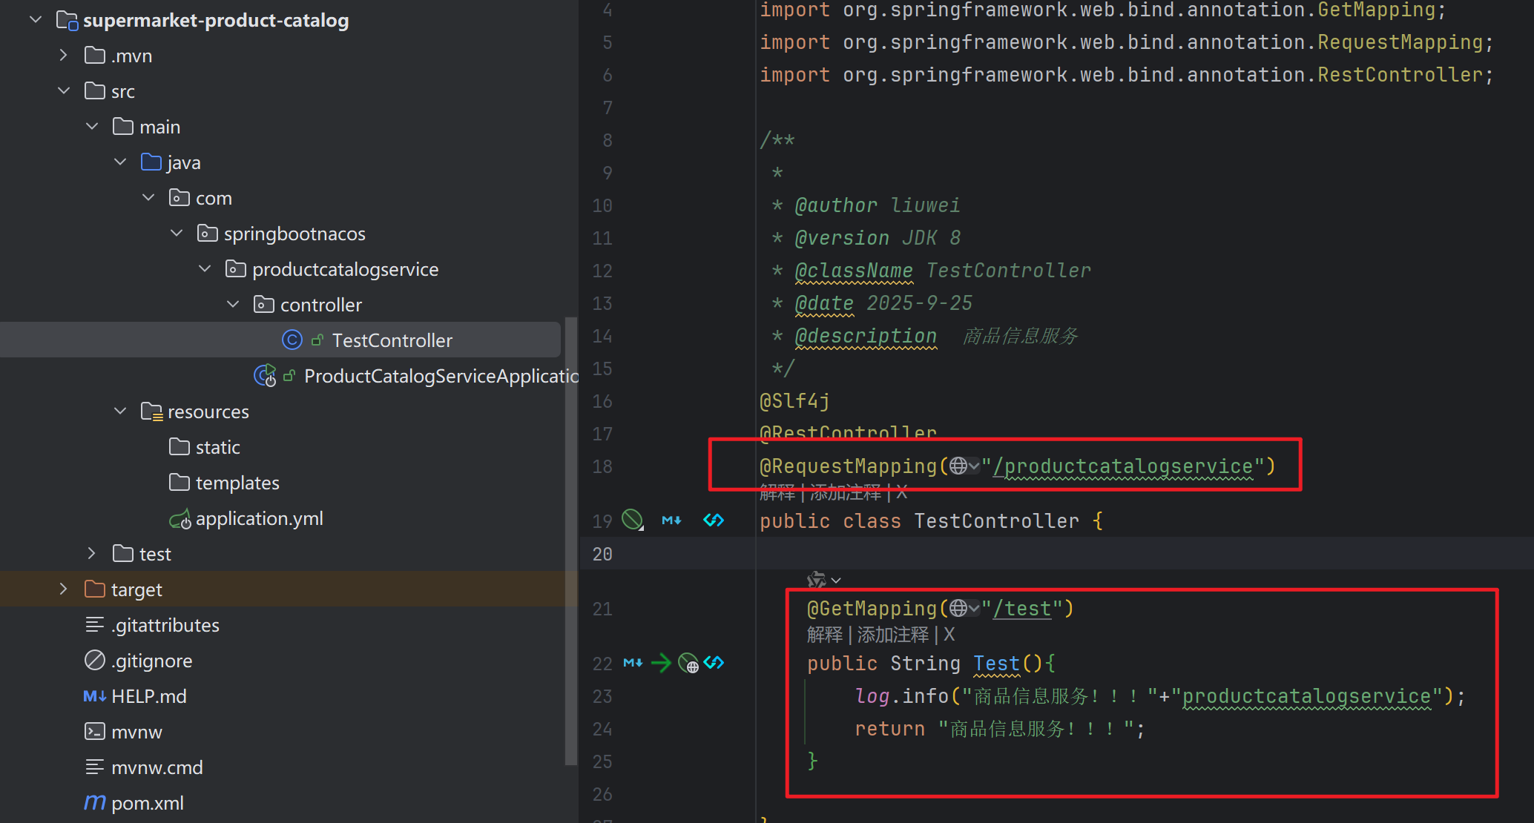Expand the .mvn folder
The image size is (1534, 823).
[64, 56]
